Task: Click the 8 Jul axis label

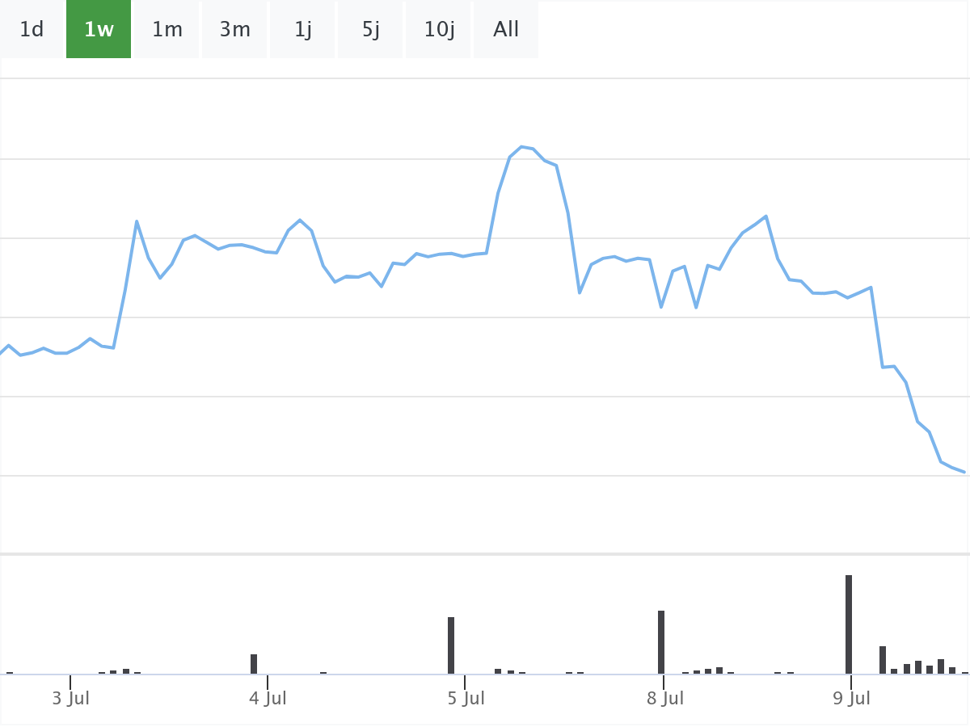Action: 664,699
